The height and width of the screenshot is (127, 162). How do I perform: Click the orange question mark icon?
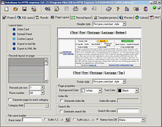click(118, 9)
